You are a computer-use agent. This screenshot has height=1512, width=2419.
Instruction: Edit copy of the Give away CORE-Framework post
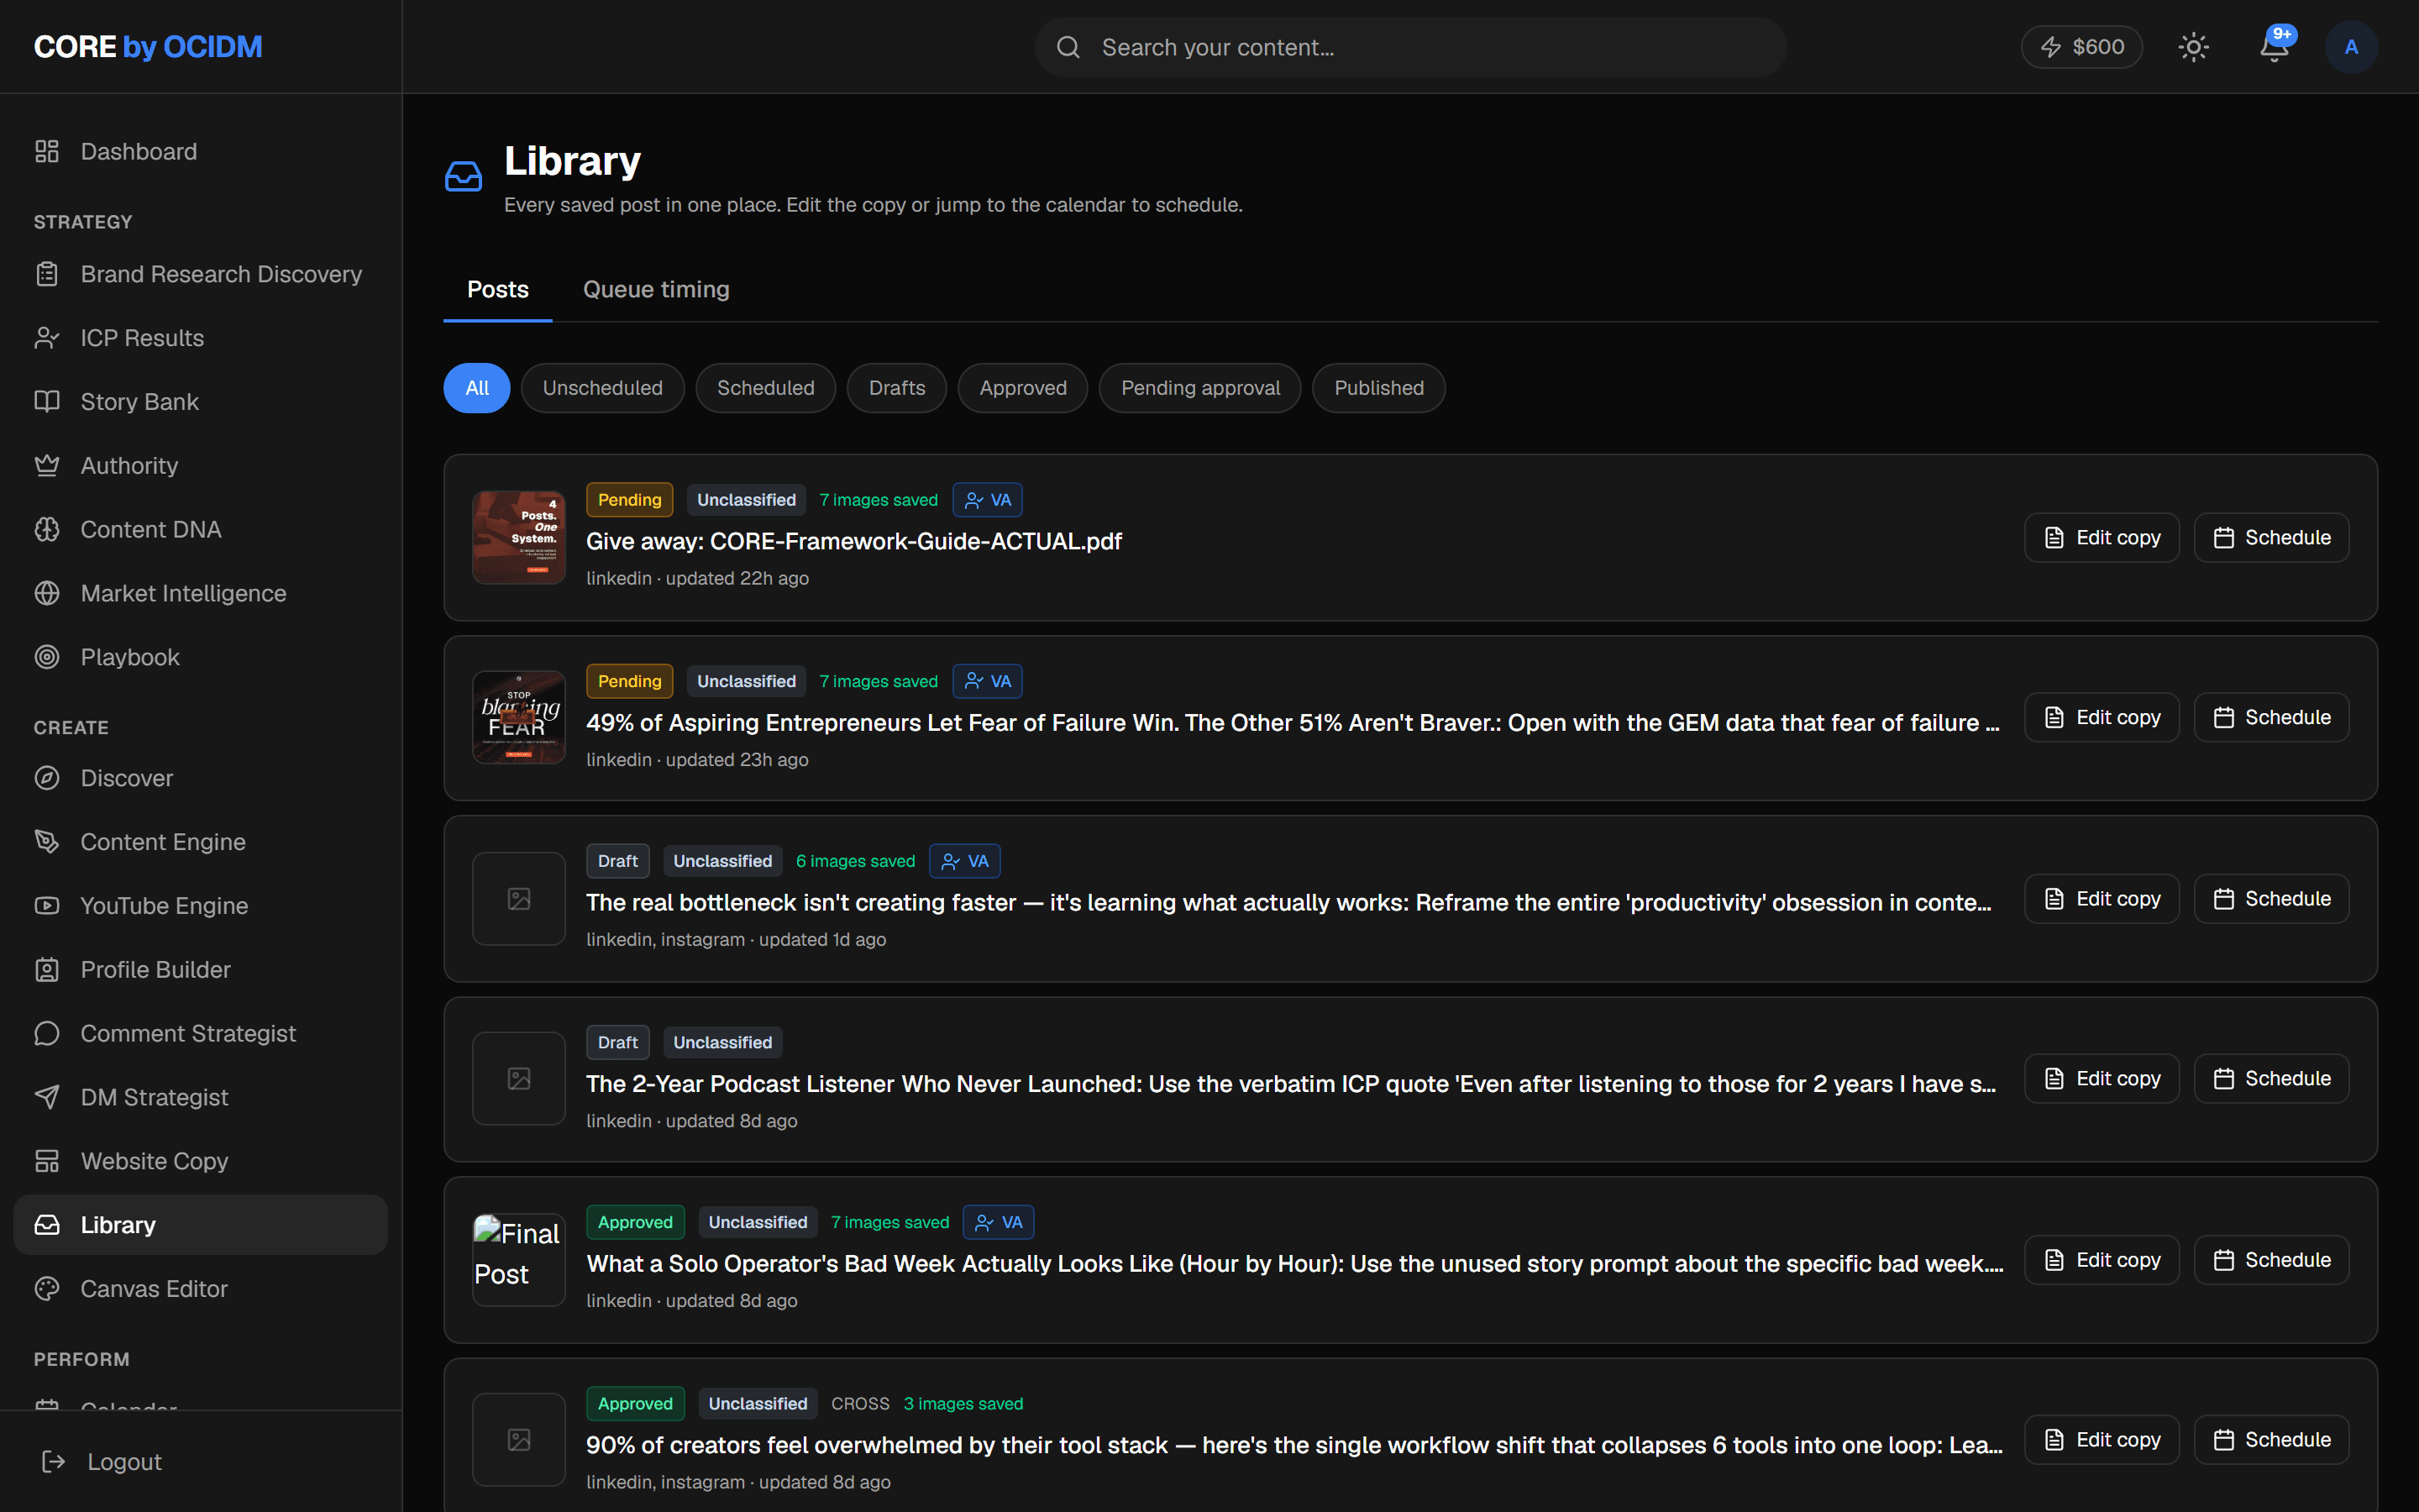2102,538
